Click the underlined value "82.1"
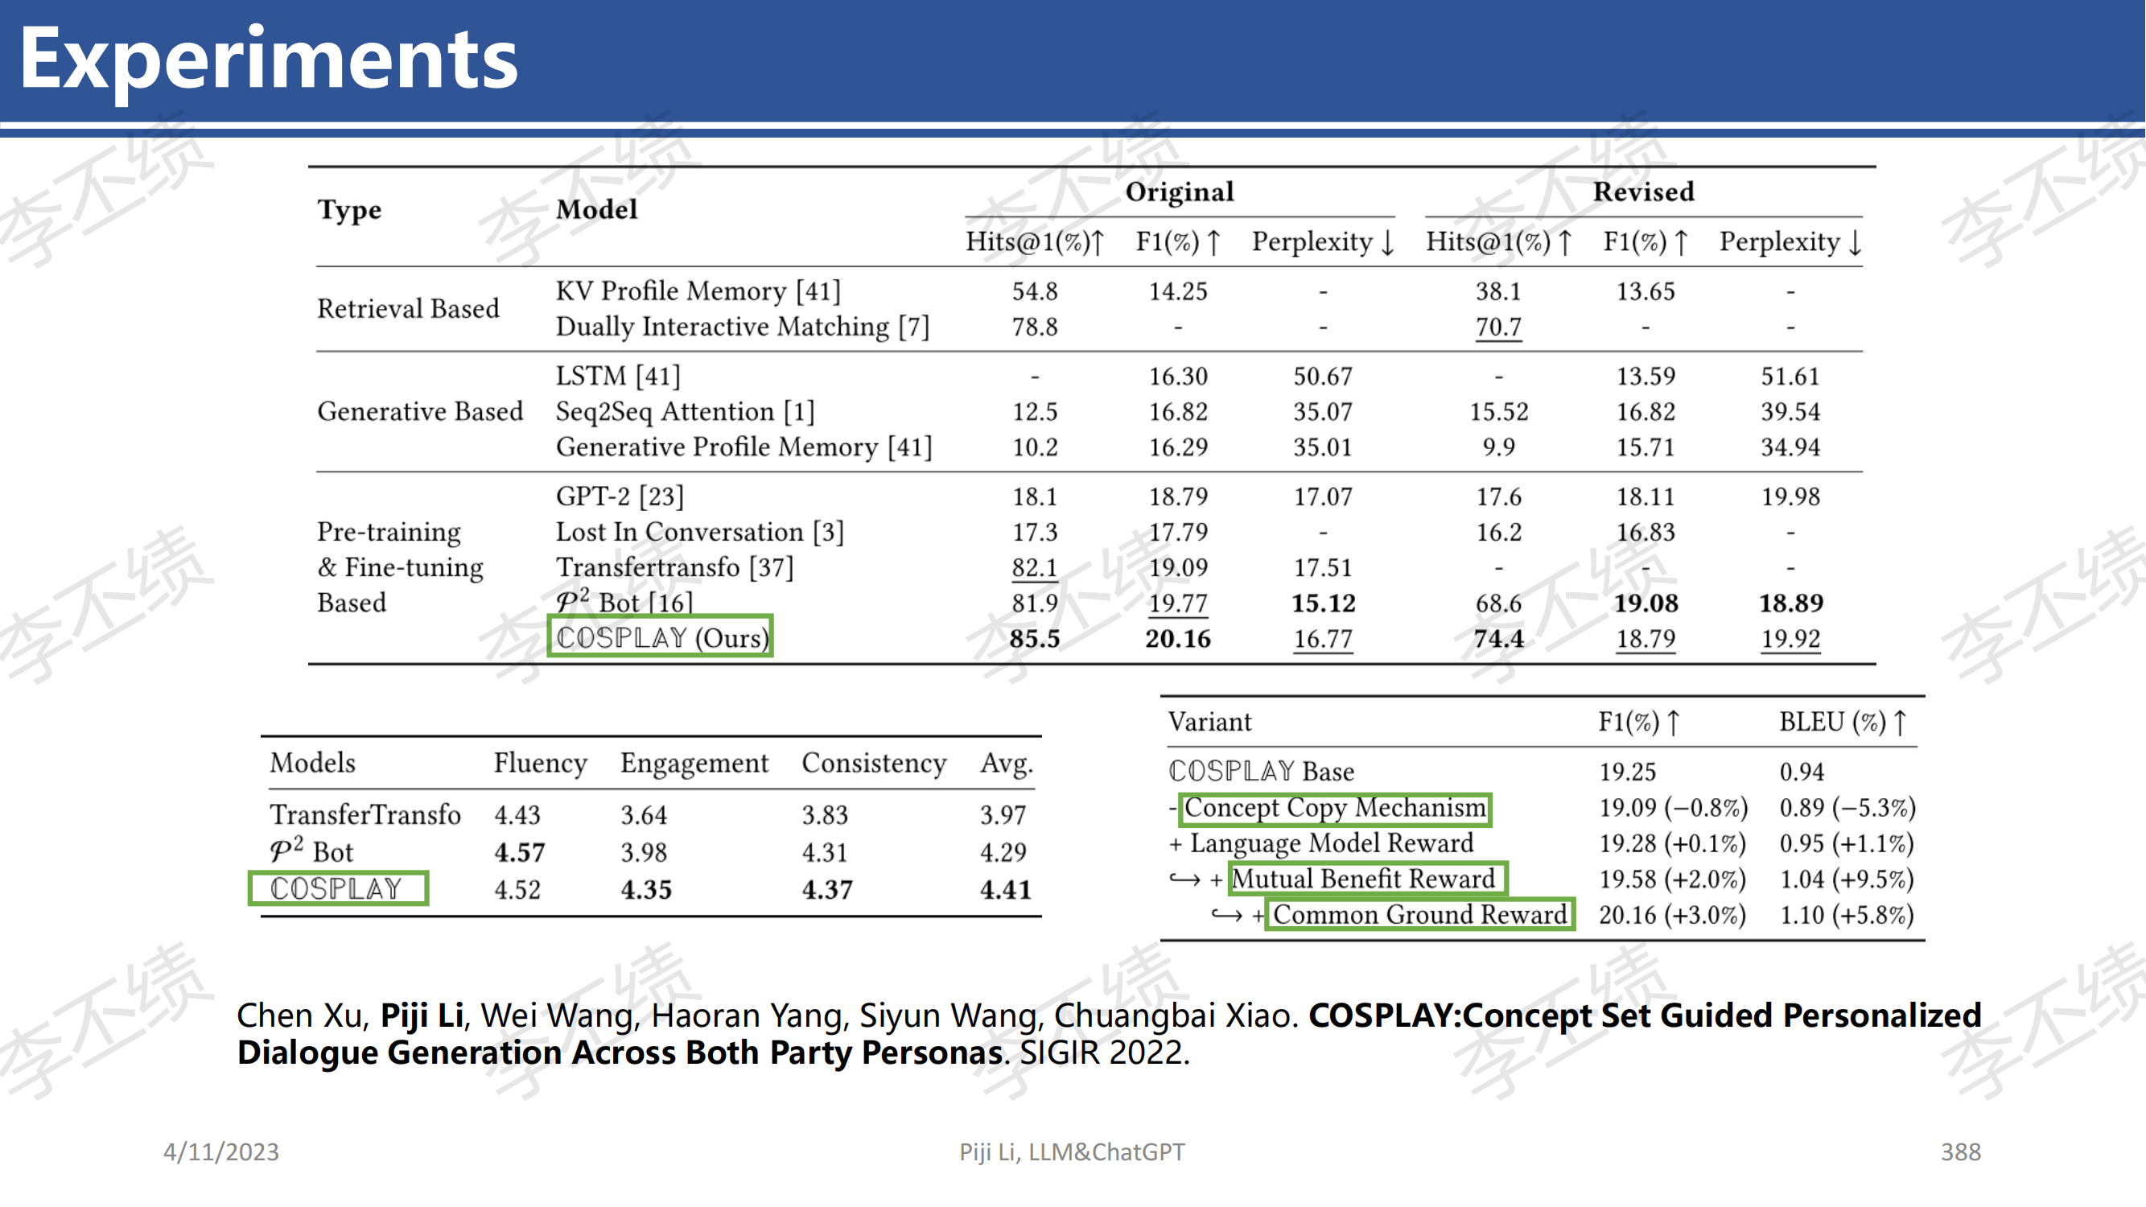Image resolution: width=2146 pixels, height=1207 pixels. [x=1035, y=568]
